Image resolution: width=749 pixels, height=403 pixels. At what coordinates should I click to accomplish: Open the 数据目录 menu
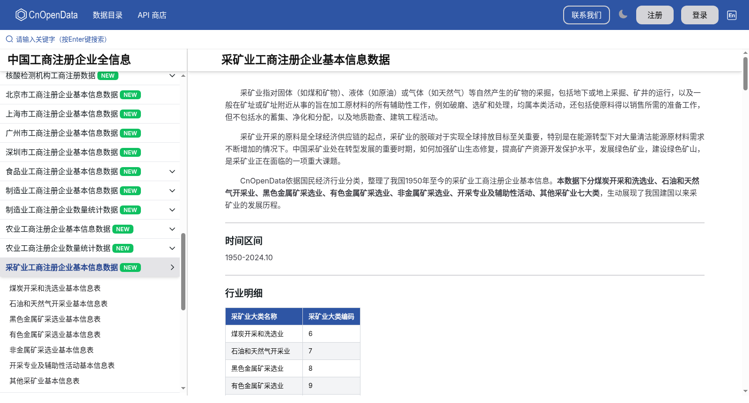(x=108, y=15)
